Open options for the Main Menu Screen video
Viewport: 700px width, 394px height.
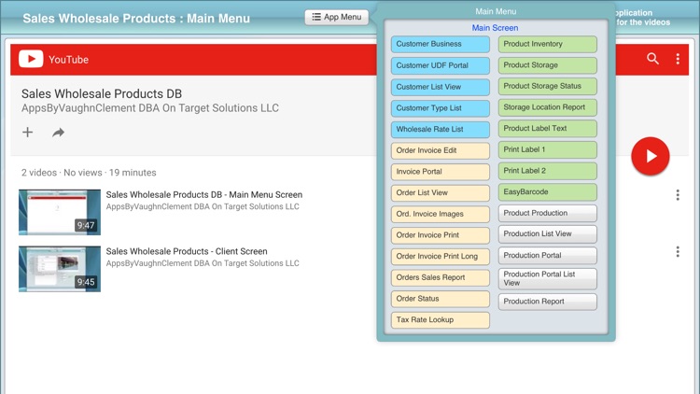click(678, 195)
